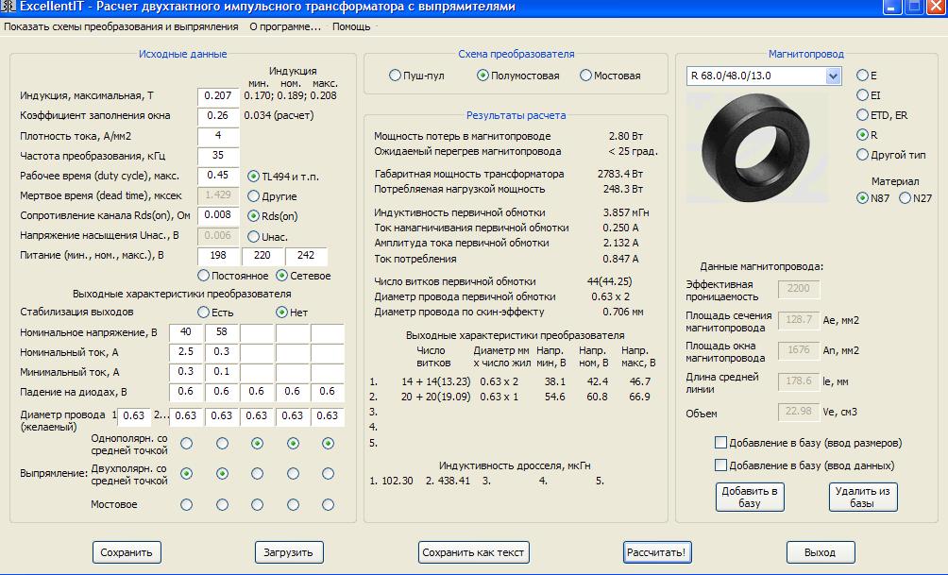The image size is (948, 575).
Task: Click the second minimum current field 0.1
Action: coord(221,372)
